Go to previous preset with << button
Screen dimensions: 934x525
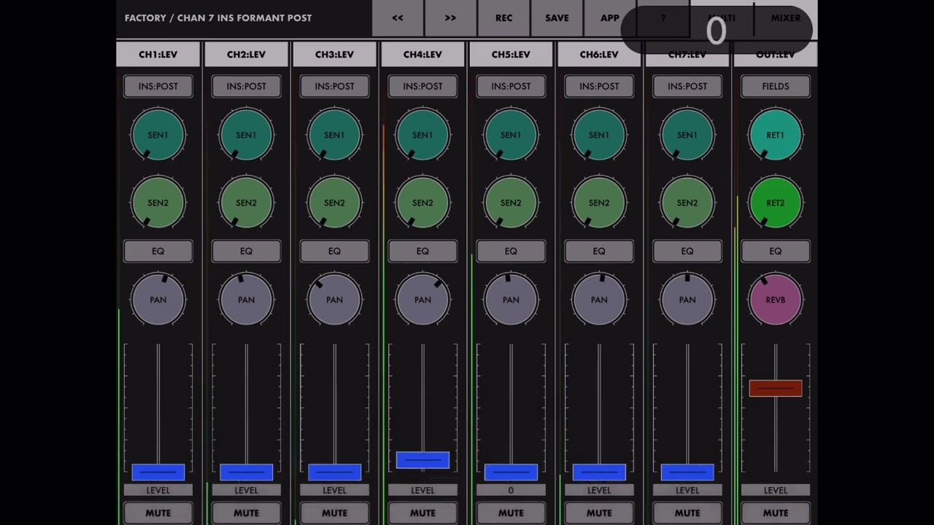pos(398,18)
